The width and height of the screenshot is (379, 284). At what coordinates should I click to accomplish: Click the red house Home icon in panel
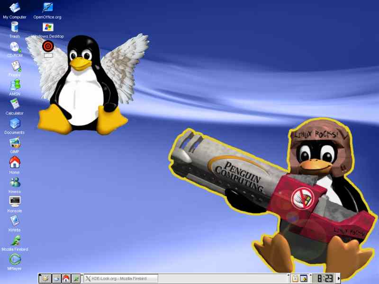coord(66,278)
